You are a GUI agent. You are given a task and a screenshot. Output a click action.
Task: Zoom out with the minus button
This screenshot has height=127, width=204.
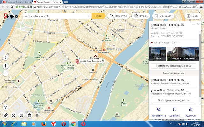coord(6,73)
